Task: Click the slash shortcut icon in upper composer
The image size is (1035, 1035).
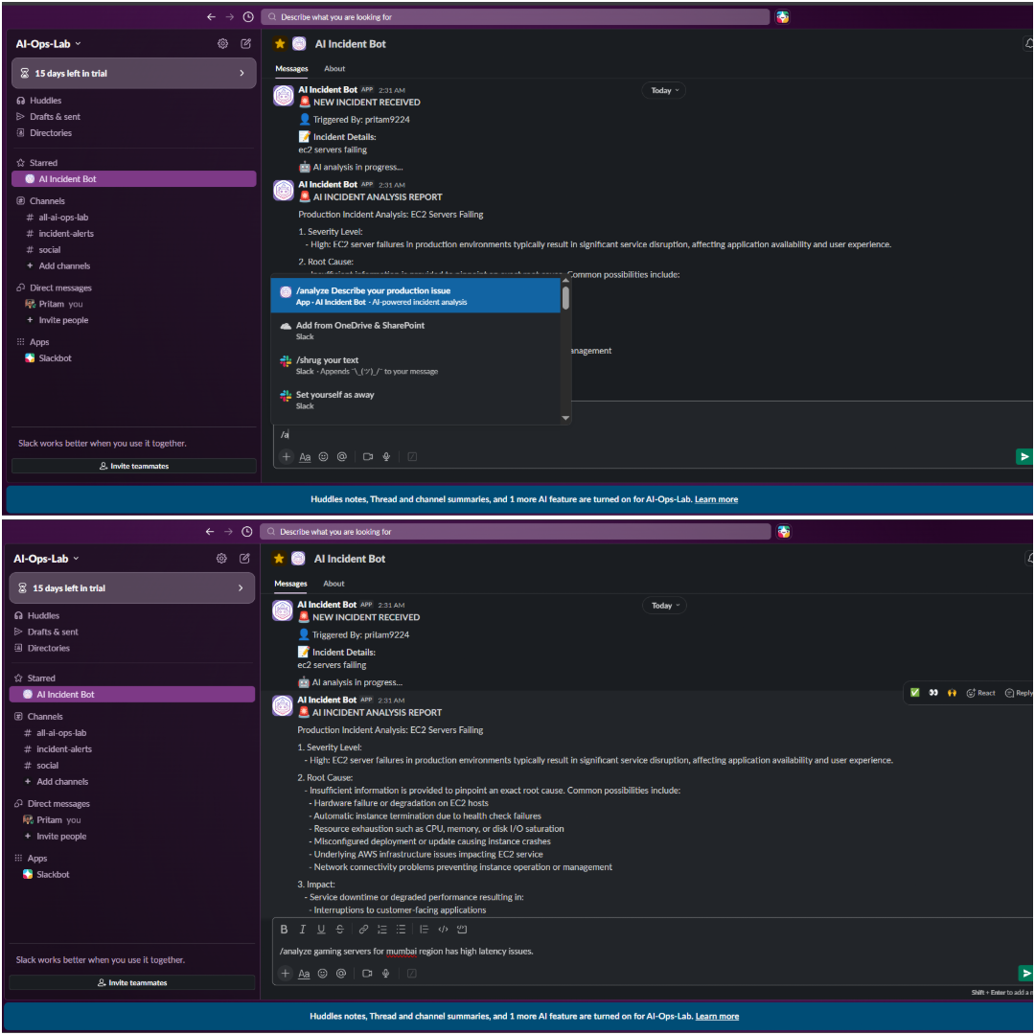Action: (412, 457)
